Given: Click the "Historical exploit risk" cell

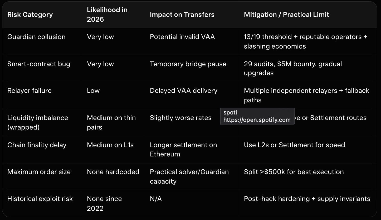Looking at the screenshot, I should tap(40, 199).
